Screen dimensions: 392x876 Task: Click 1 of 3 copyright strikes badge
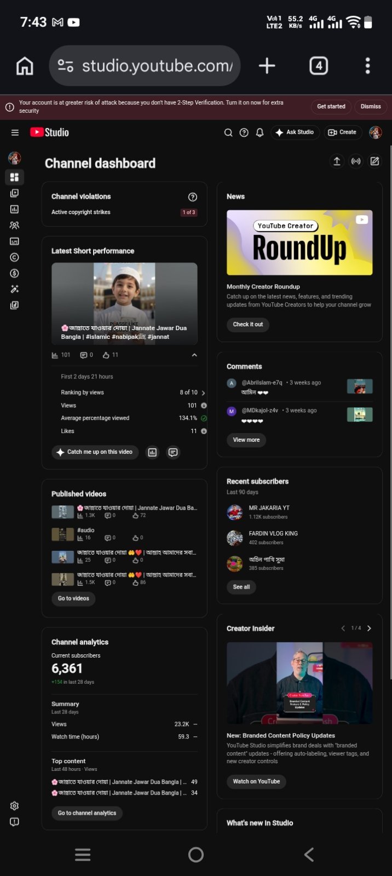click(189, 212)
